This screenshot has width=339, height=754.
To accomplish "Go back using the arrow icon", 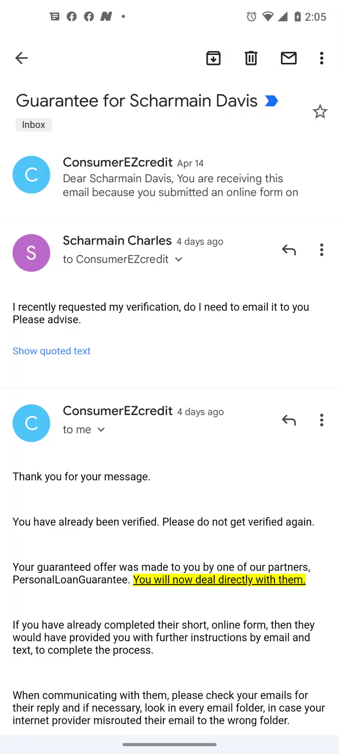I will pos(21,58).
